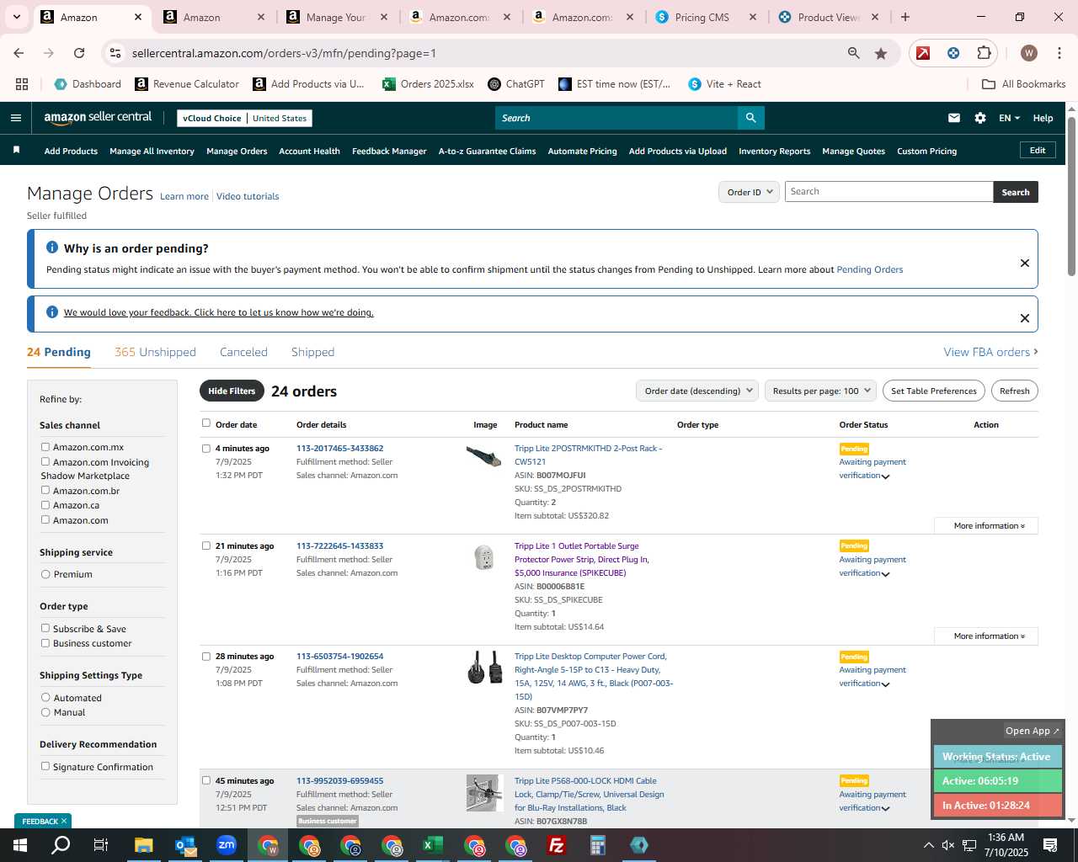Check the Amazon.com.mx sales channel filter
Image resolution: width=1078 pixels, height=862 pixels.
pos(45,447)
